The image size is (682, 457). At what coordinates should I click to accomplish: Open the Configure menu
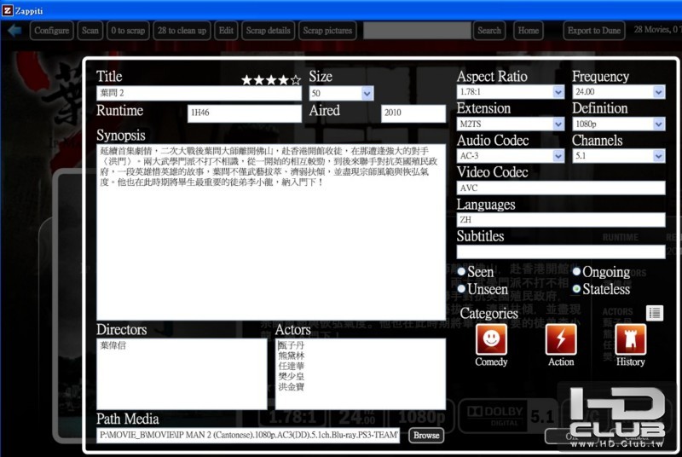[x=52, y=31]
